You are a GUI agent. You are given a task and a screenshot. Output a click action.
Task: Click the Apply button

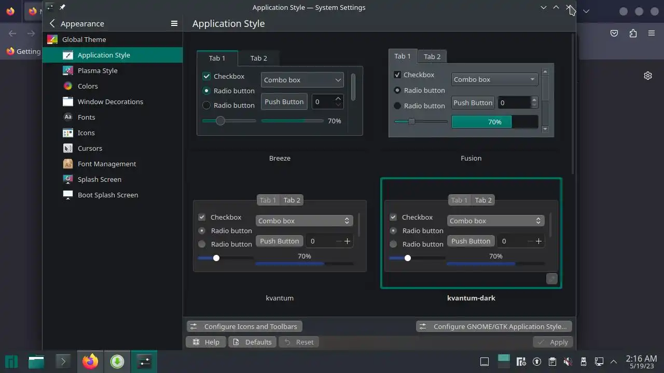click(553, 342)
